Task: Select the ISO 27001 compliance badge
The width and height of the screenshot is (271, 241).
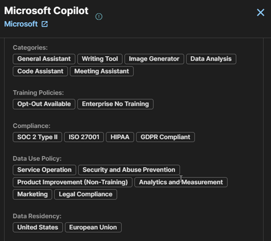Action: 84,137
